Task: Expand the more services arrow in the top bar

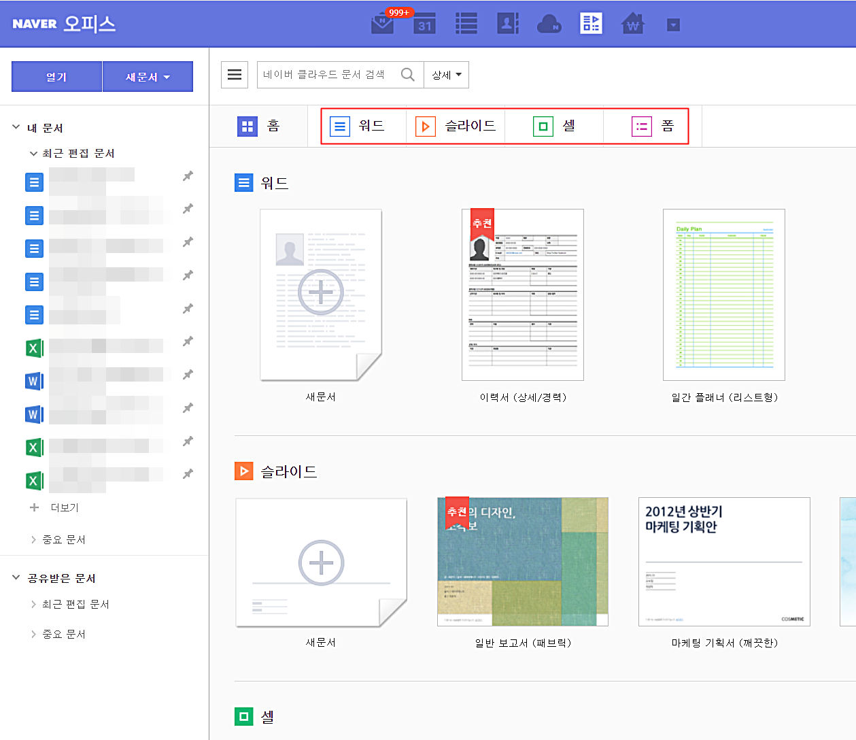Action: pyautogui.click(x=673, y=25)
